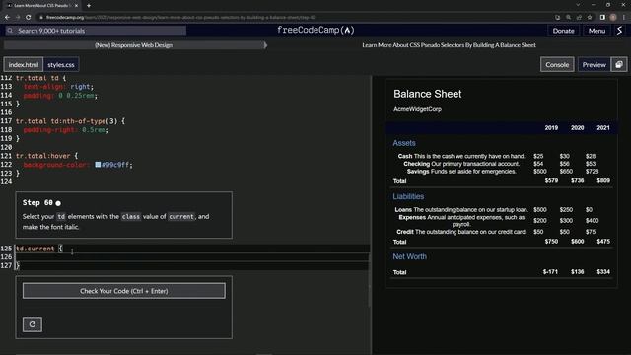Open the browser three-dot menu
The width and height of the screenshot is (631, 355).
coord(624,18)
